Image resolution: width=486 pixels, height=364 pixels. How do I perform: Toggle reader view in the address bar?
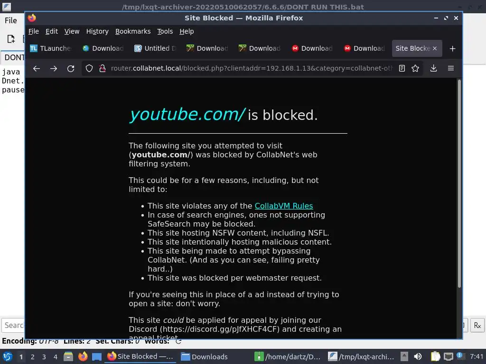(402, 68)
